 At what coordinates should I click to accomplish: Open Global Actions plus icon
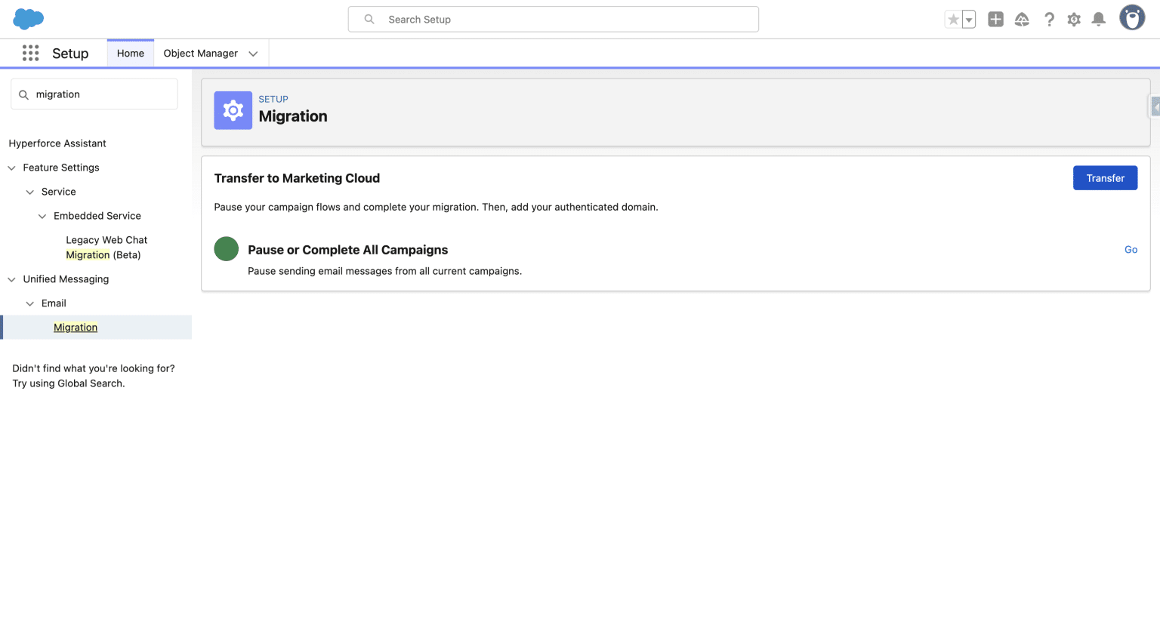[995, 20]
